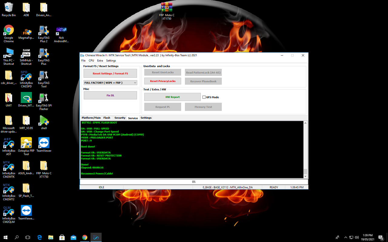388x242 pixels.
Task: Click the 0% progress bar
Action: [x=194, y=182]
